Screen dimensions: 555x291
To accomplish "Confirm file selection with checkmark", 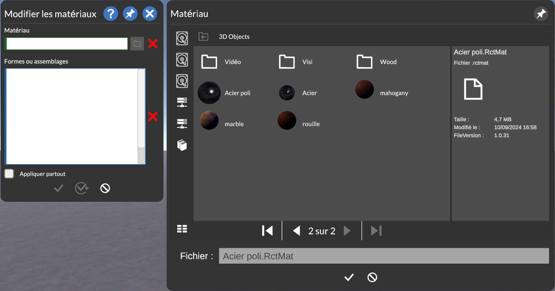I will pyautogui.click(x=349, y=277).
